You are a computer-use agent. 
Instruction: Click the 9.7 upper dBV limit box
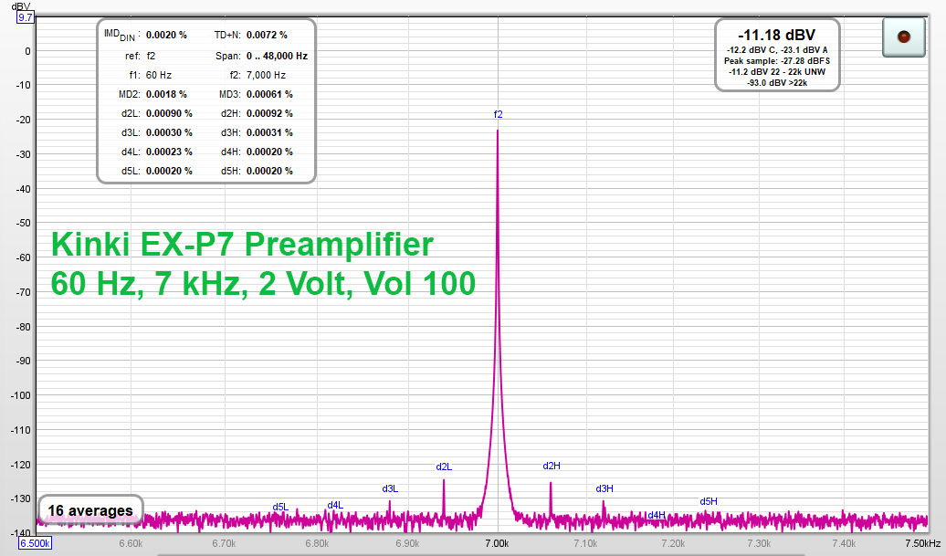pyautogui.click(x=26, y=17)
